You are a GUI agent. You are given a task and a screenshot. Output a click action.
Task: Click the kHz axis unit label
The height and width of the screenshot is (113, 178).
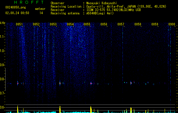point(3,23)
